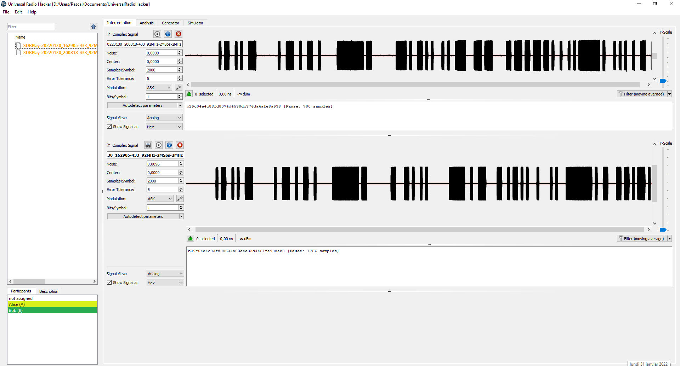Click the Filter (moving average) button for signal 1

tap(642, 94)
